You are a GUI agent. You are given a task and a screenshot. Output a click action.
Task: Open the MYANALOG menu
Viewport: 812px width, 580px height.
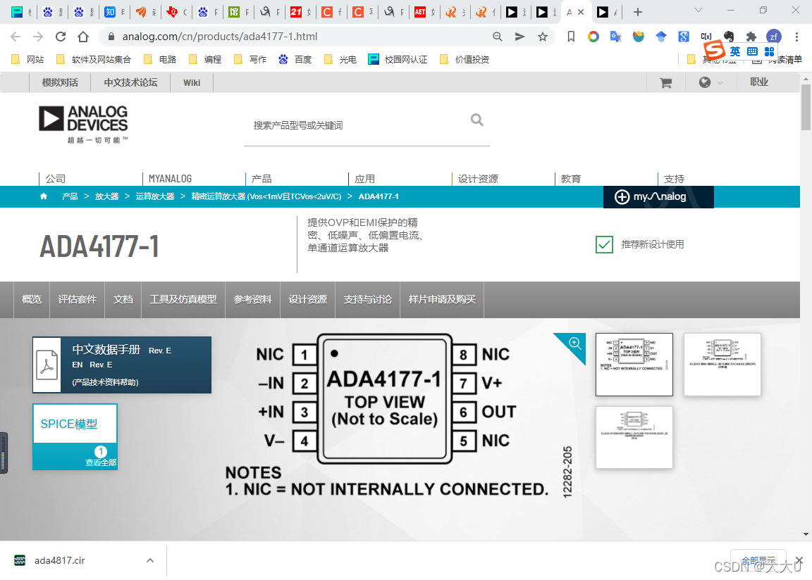[x=171, y=179]
